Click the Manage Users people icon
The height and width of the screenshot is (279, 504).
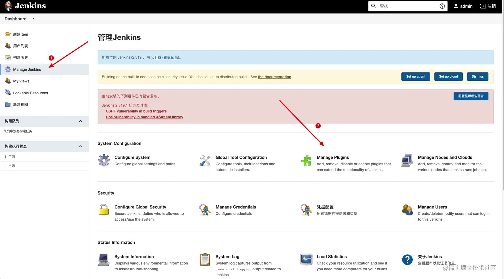[x=407, y=210]
